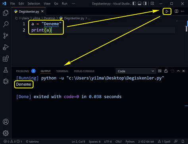
Task: Click the Deneme output line
Action: pyautogui.click(x=24, y=84)
